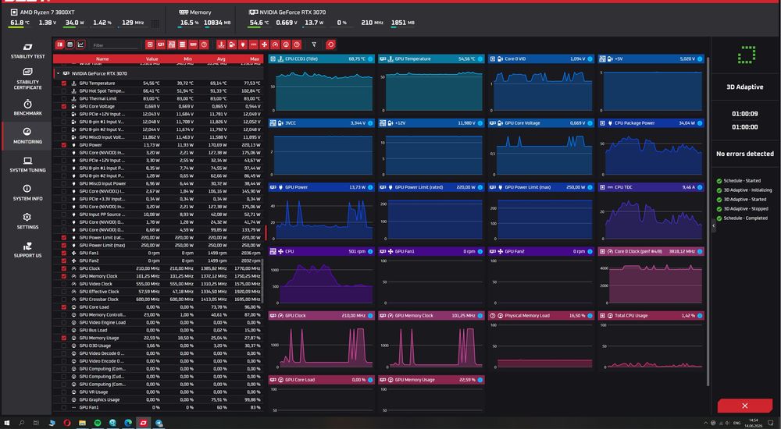
Task: Click the GPU Effective Clock row
Action: pos(159,292)
